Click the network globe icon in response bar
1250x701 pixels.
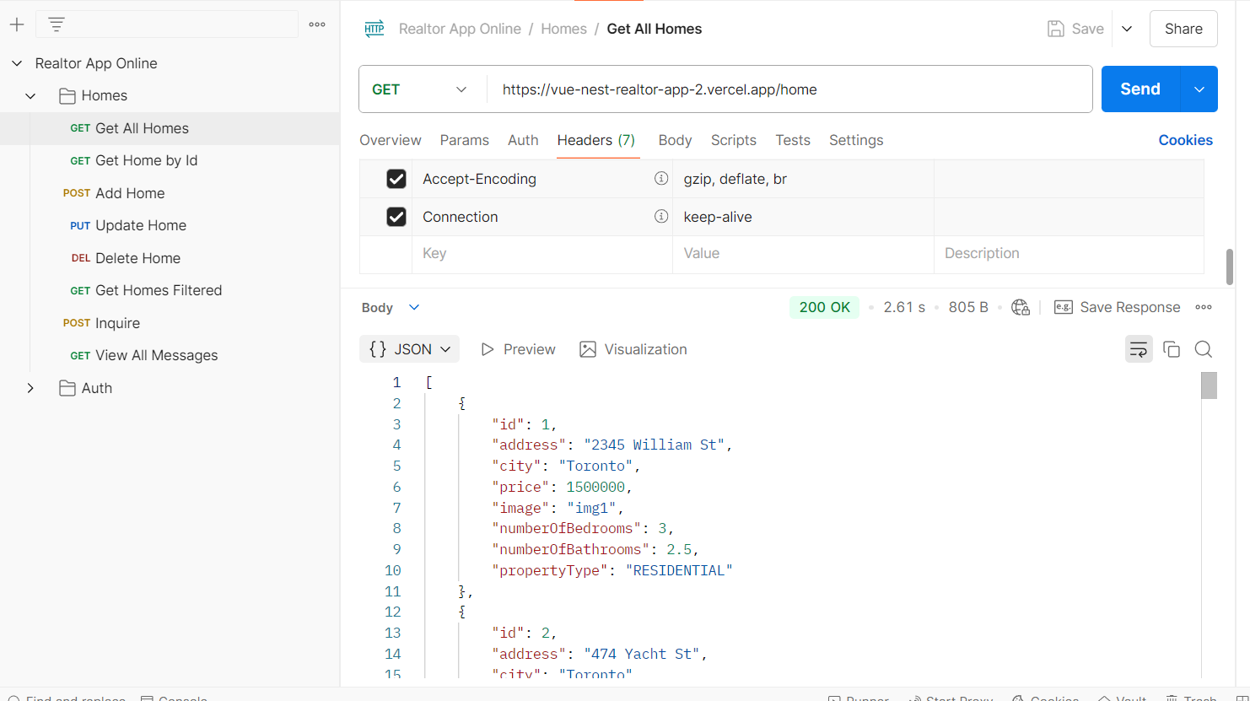click(1021, 308)
